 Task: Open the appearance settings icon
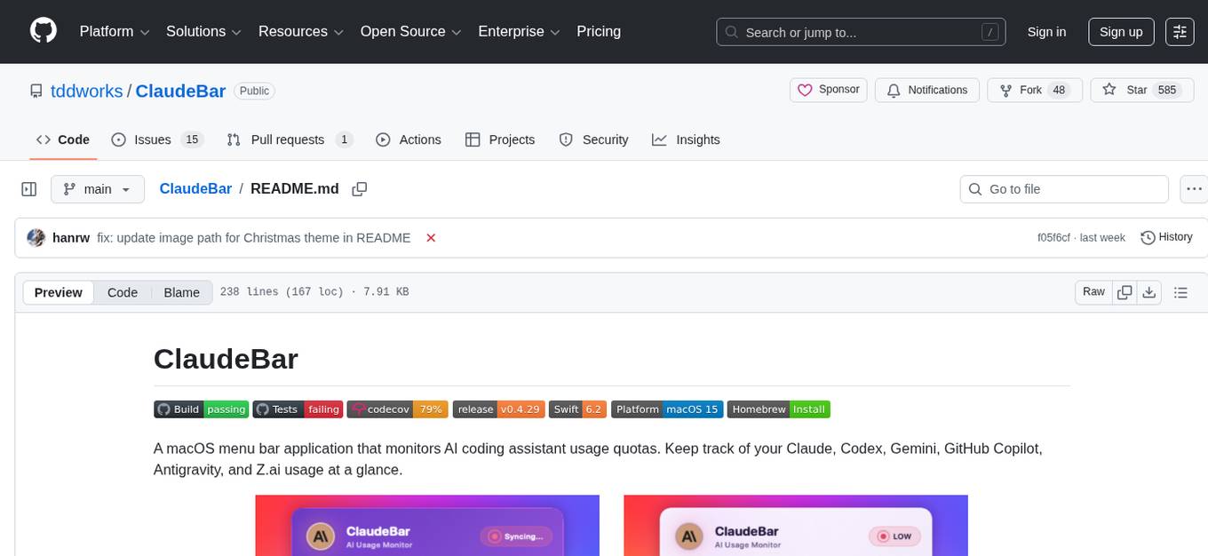pyautogui.click(x=1179, y=32)
